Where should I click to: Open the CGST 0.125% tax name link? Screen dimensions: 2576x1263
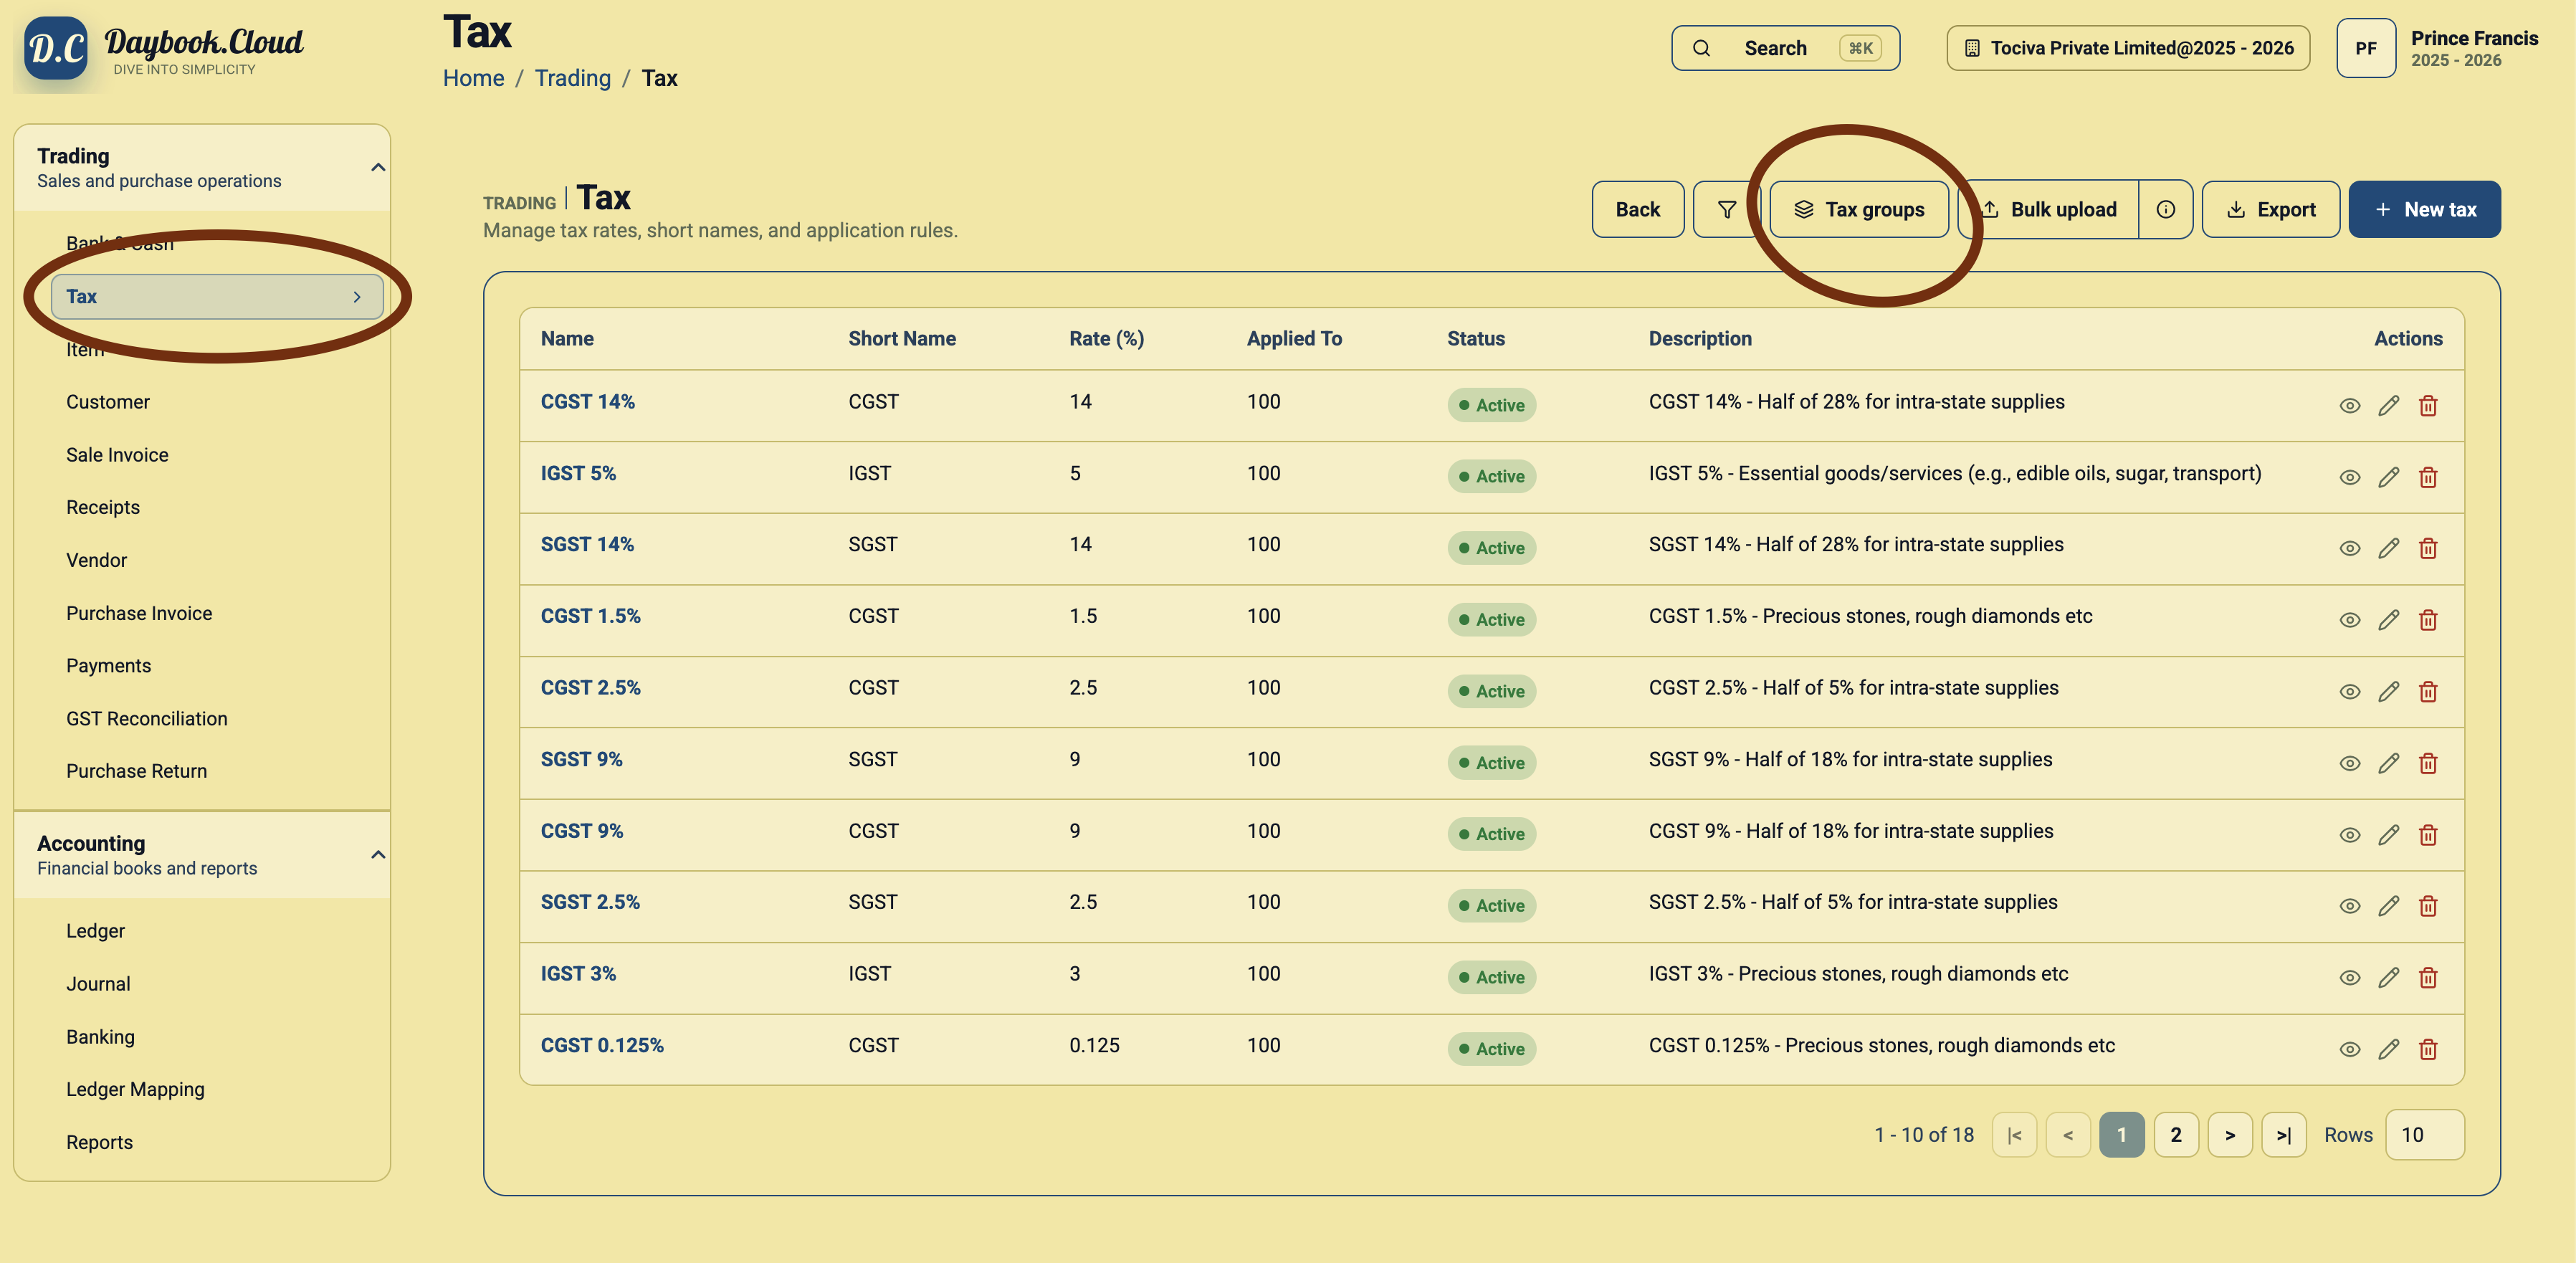point(602,1046)
